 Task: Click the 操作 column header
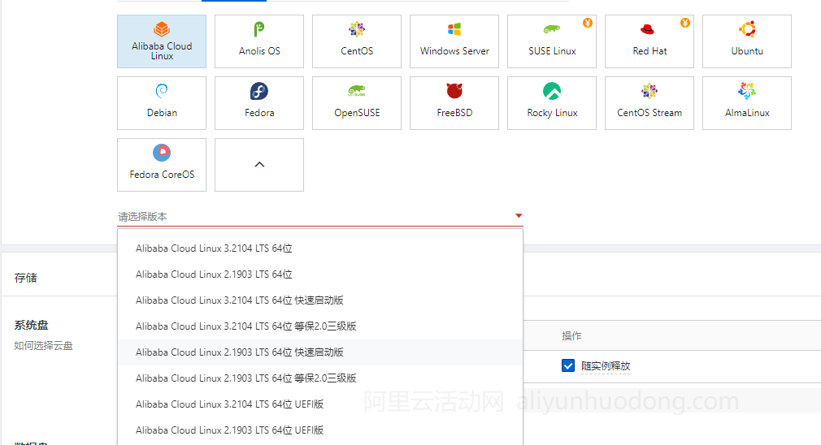click(571, 335)
